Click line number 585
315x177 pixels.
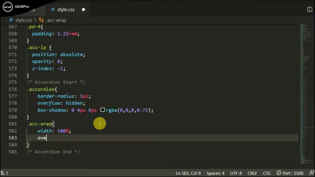point(13,152)
